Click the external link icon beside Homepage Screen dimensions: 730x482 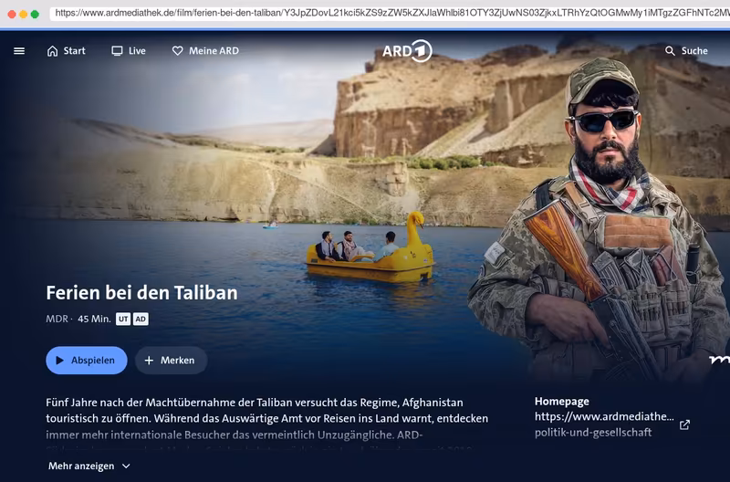(684, 424)
